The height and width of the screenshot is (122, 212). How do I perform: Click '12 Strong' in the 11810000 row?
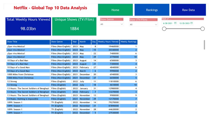12,81
